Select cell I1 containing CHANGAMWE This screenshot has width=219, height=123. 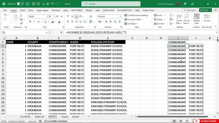coord(178,42)
